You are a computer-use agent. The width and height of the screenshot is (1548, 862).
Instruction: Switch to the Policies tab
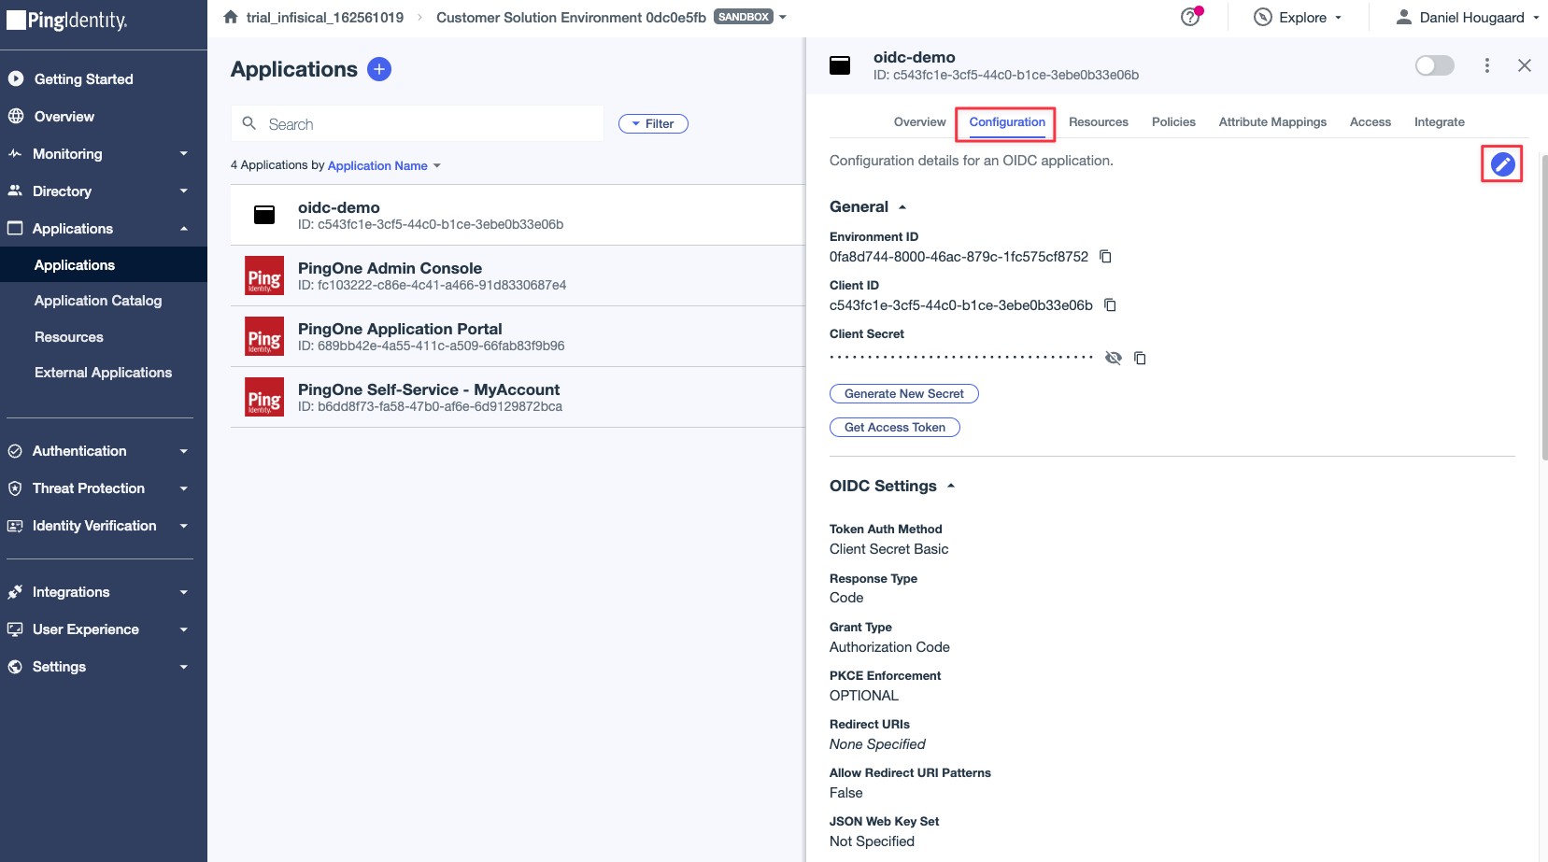(1173, 122)
